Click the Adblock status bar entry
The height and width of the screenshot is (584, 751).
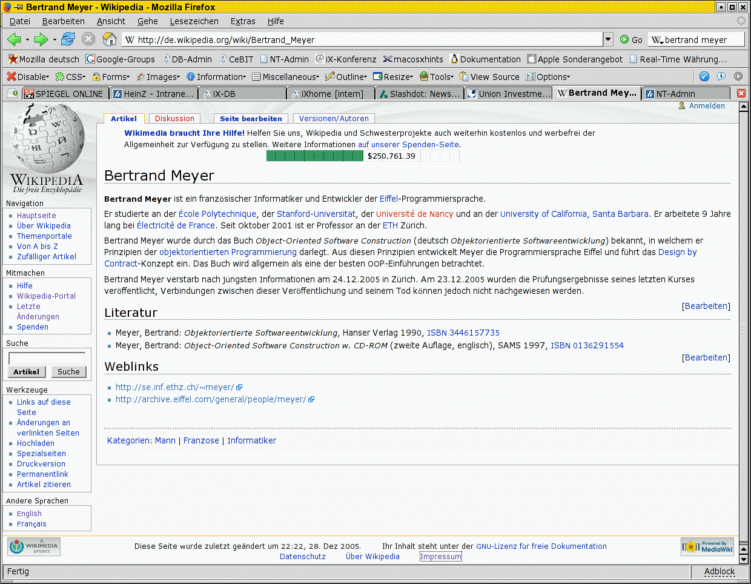click(x=720, y=571)
